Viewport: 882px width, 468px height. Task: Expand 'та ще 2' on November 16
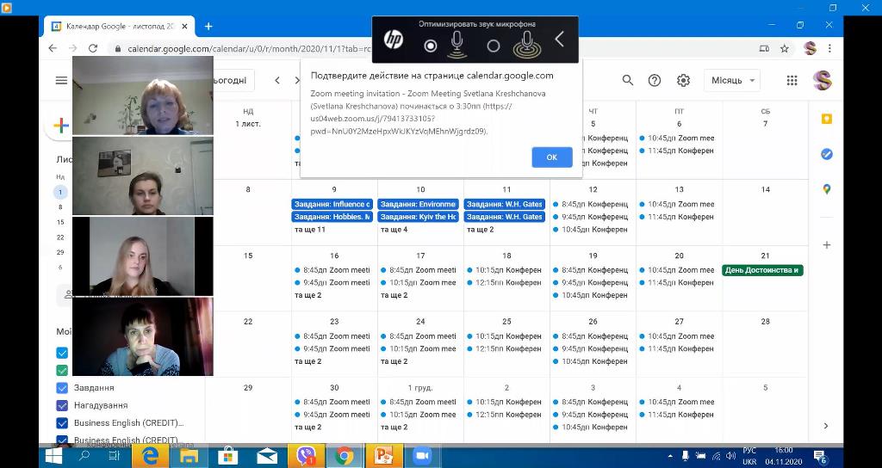pyautogui.click(x=308, y=295)
